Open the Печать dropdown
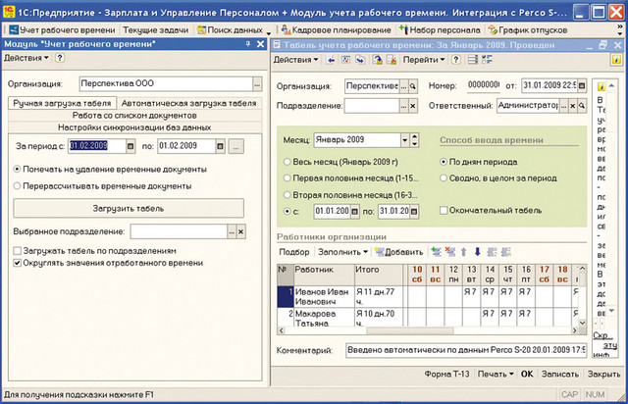This screenshot has height=404, width=628. (x=496, y=374)
